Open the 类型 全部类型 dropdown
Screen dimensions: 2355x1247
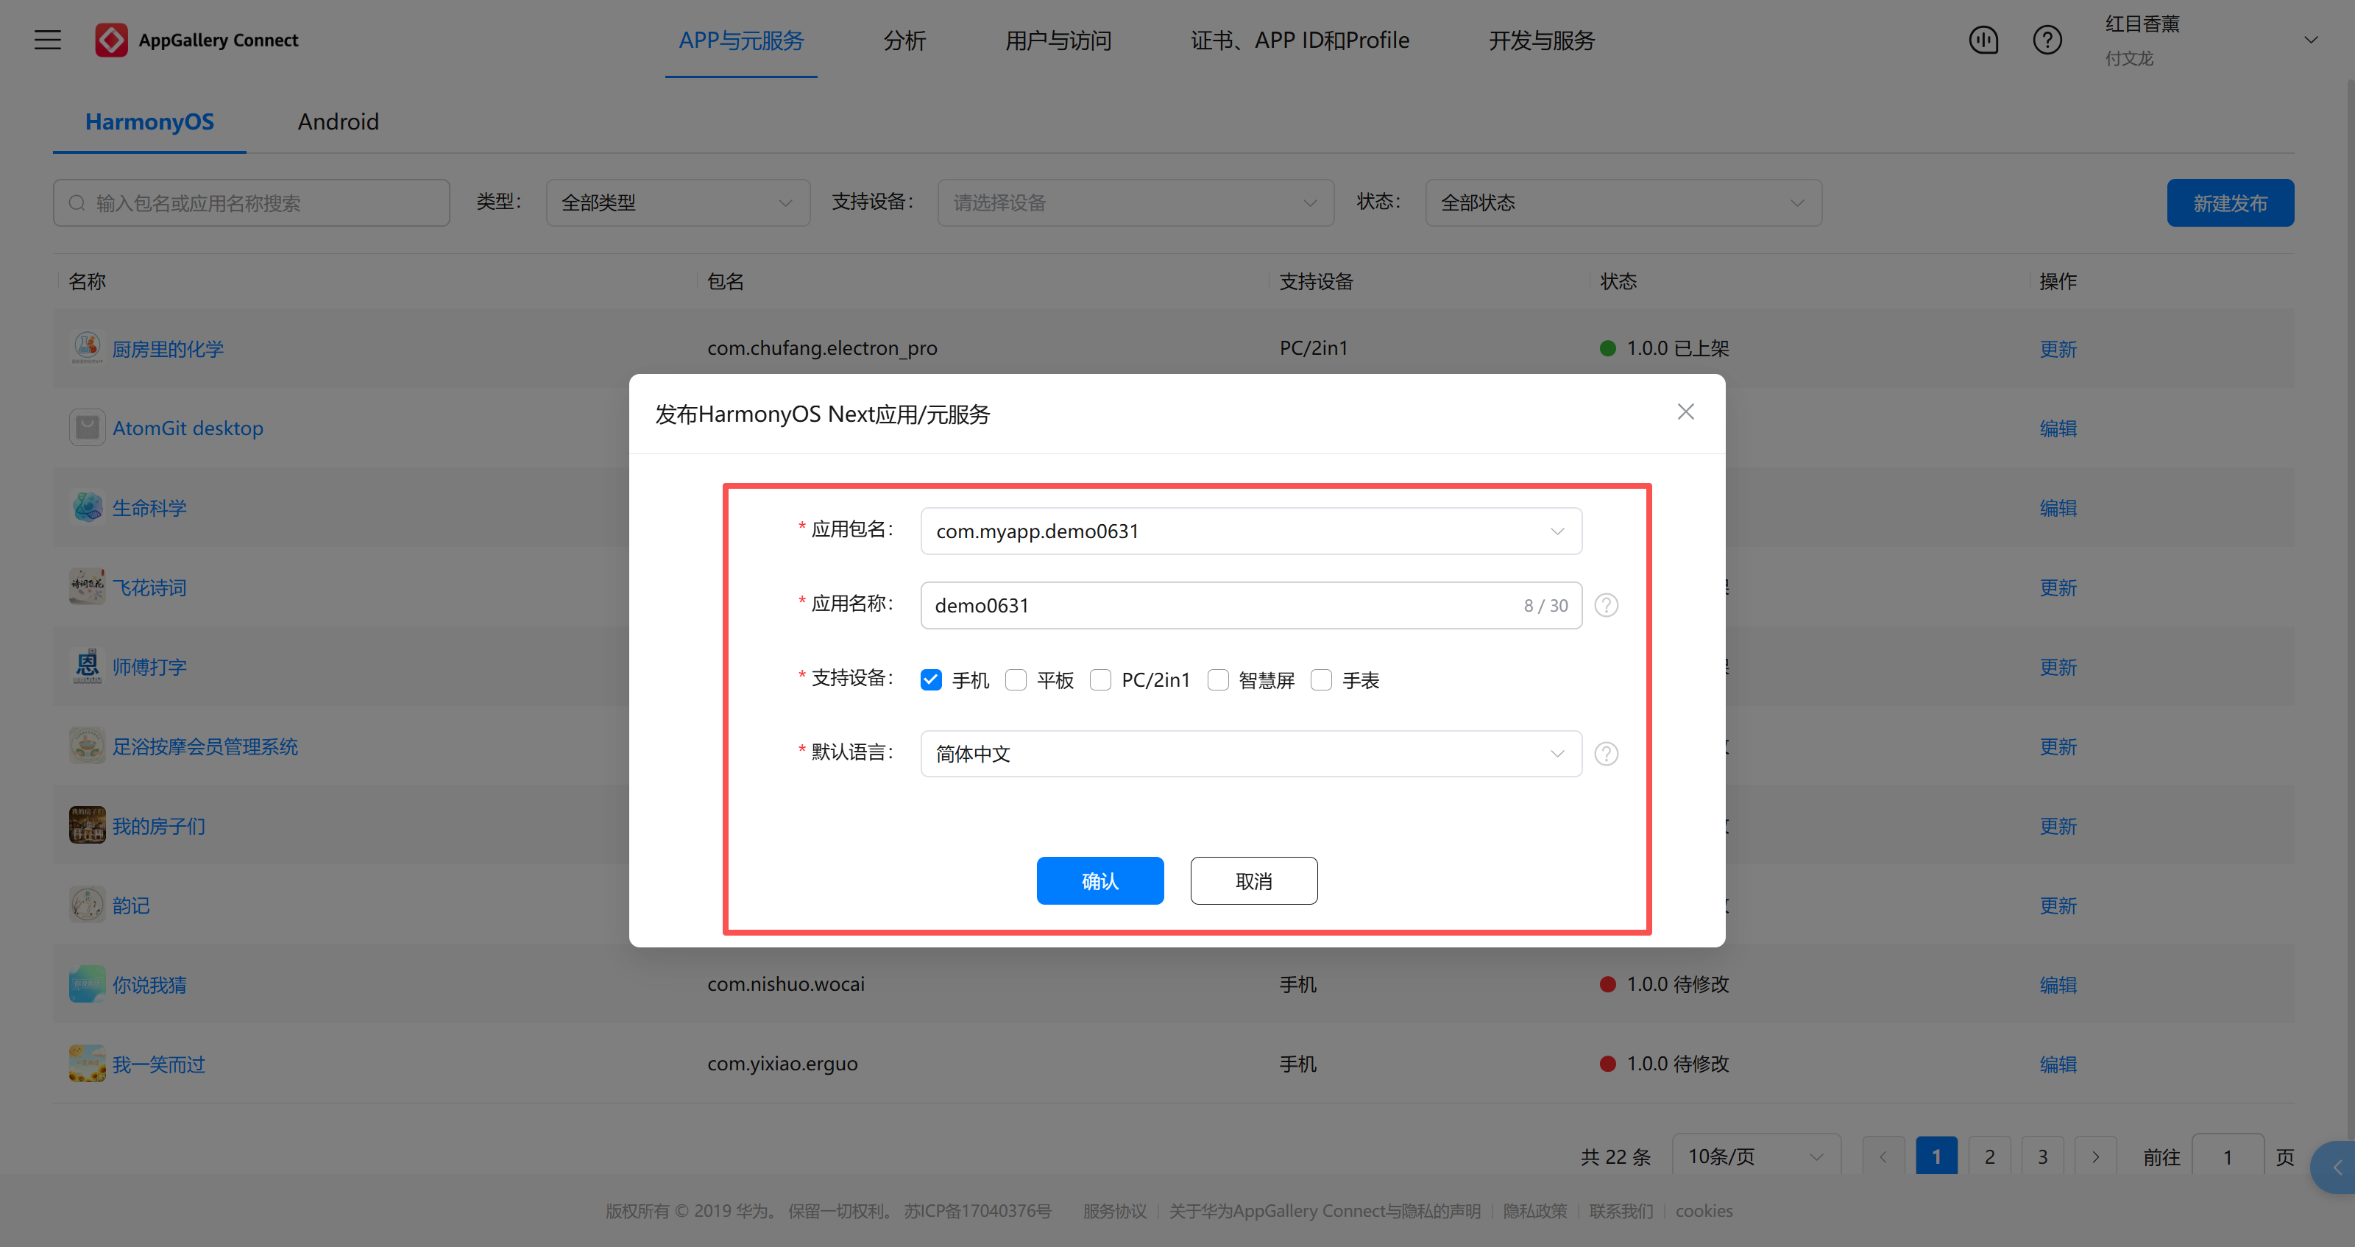[677, 203]
